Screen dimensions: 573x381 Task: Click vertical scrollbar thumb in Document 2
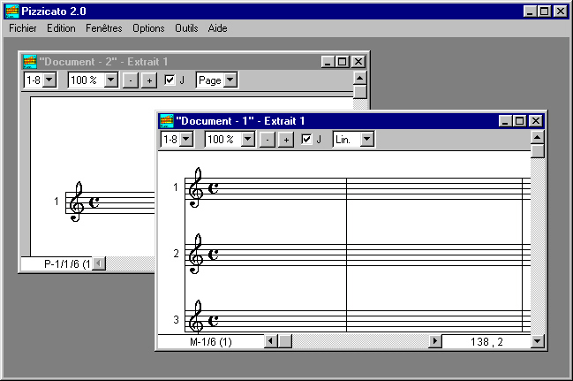[360, 92]
